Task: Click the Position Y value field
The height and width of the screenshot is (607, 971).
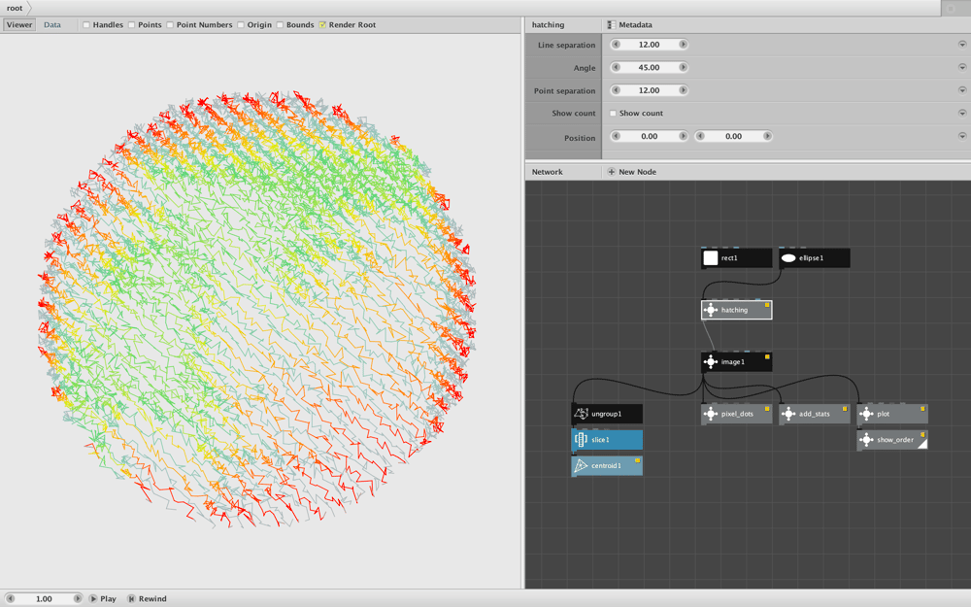Action: (x=733, y=136)
